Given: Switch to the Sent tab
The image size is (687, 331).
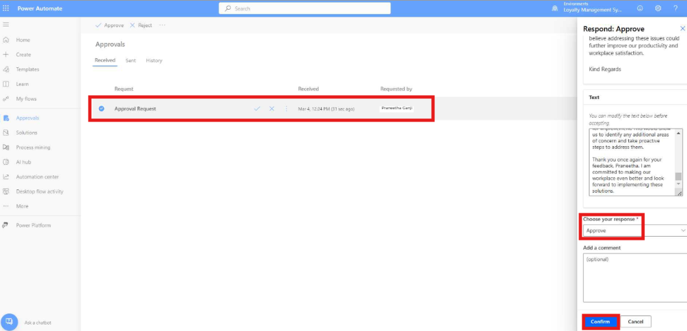Looking at the screenshot, I should (x=131, y=61).
